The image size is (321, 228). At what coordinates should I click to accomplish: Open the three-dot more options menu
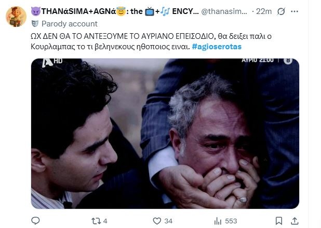(295, 11)
